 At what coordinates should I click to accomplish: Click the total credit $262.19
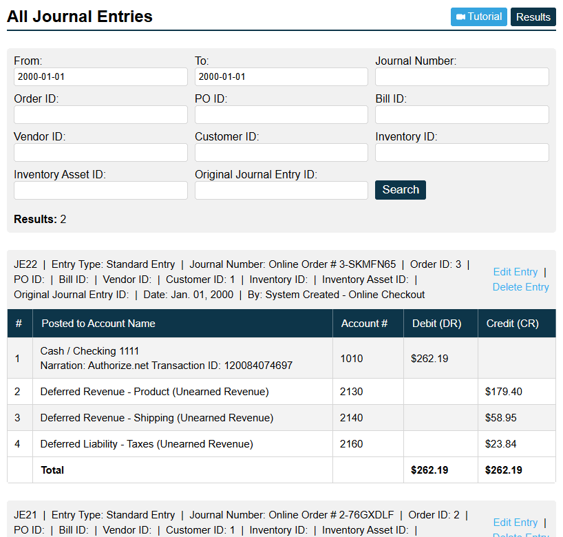(x=503, y=470)
